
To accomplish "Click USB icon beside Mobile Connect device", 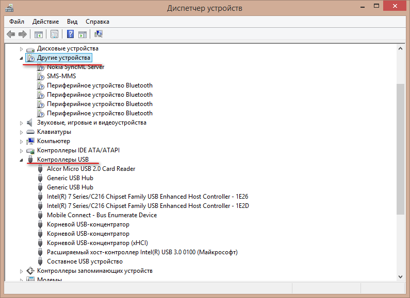I will pos(40,215).
